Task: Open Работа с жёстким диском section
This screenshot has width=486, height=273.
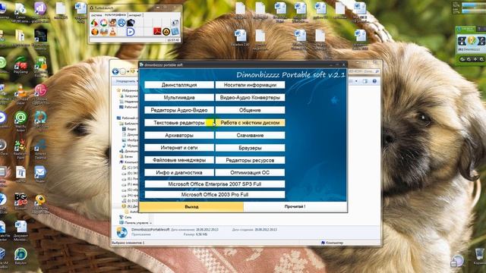Action: click(x=250, y=123)
